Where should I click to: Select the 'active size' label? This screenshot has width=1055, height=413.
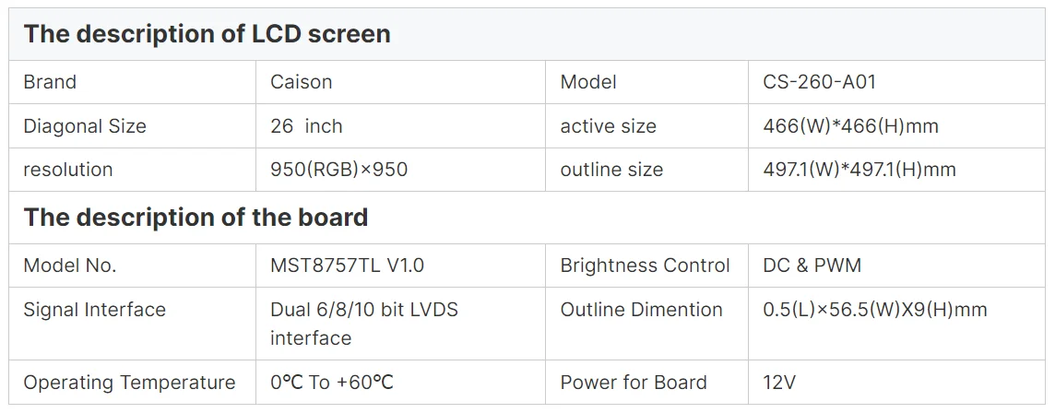point(608,126)
